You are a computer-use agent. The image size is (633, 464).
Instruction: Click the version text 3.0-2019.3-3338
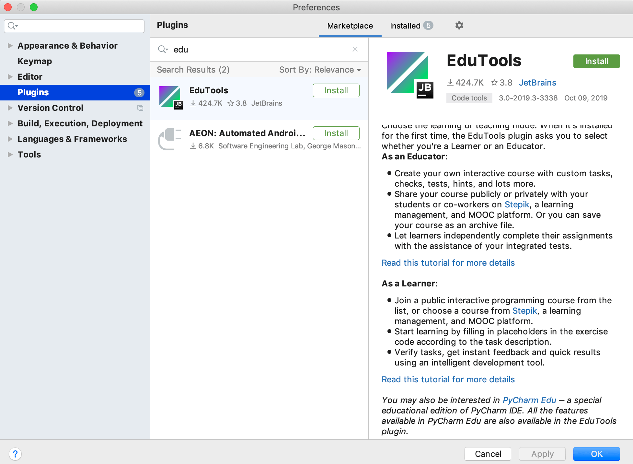click(528, 98)
